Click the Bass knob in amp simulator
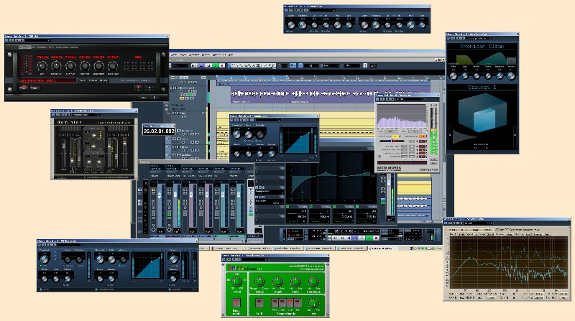This screenshot has width=575, height=321. coord(464,76)
